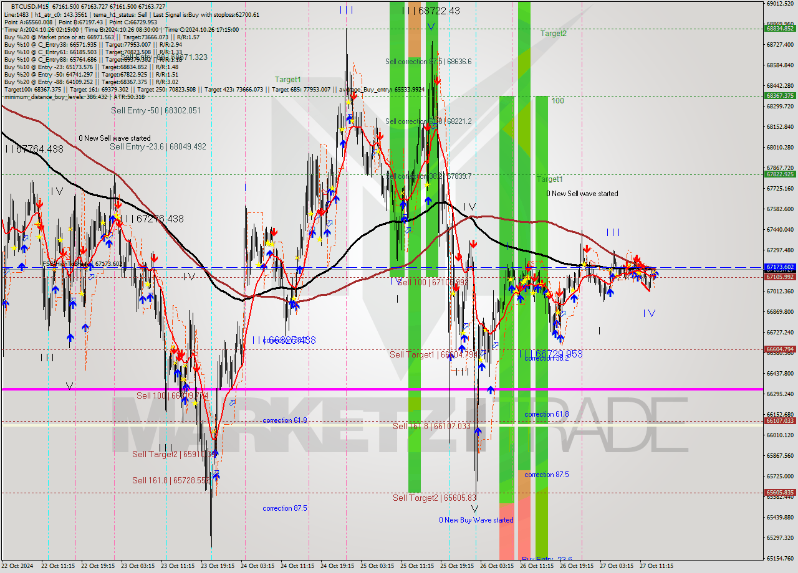This screenshot has height=573, width=798.
Task: Click Sell correction 38.2 | 67839.7 label
Action: (x=428, y=176)
